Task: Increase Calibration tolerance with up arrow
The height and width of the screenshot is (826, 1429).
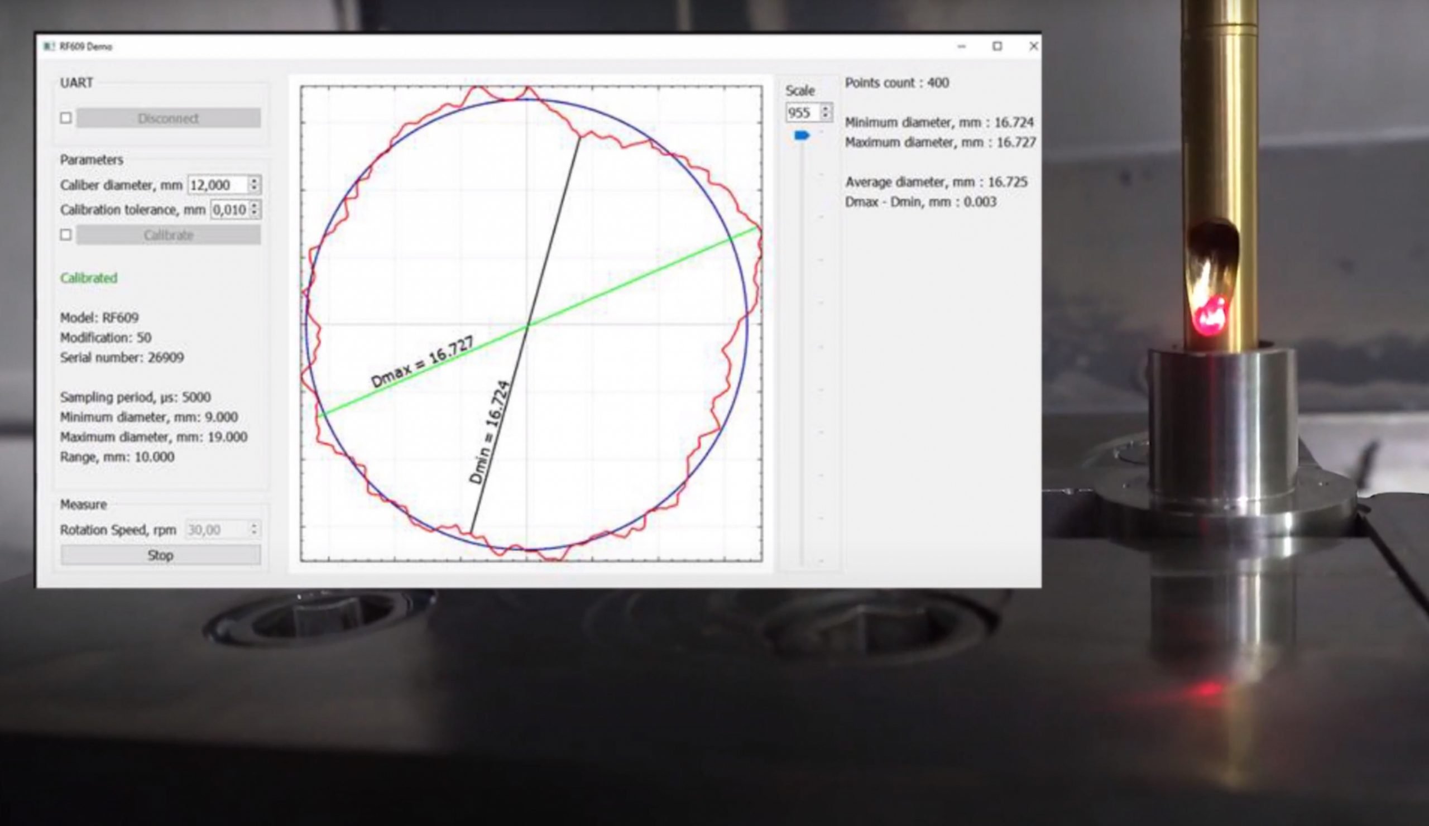Action: click(254, 205)
